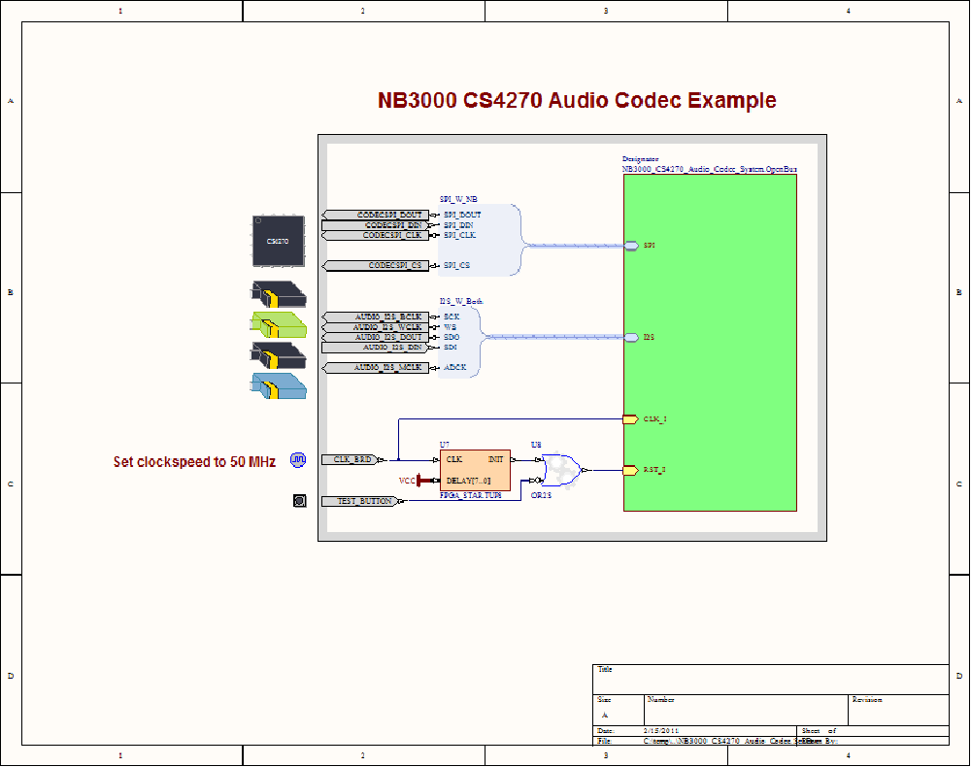
Task: Select the "U8" designator label
Action: 536,445
